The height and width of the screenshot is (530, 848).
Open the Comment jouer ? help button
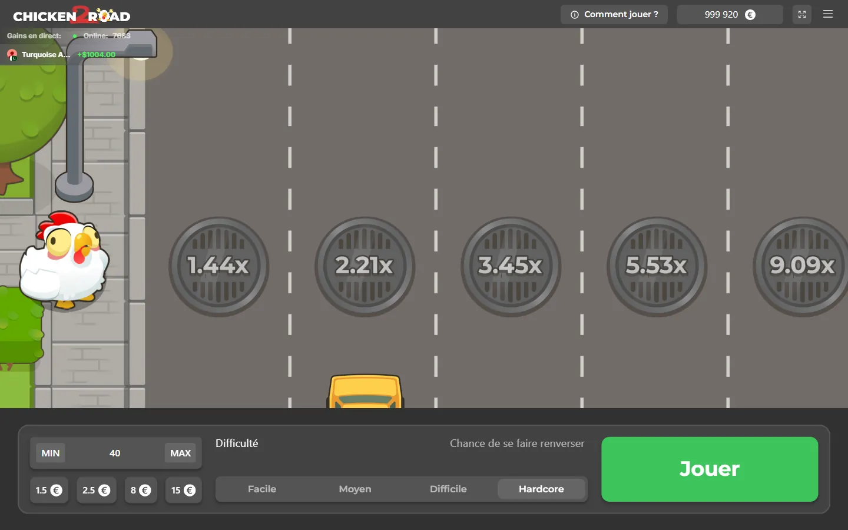(614, 15)
